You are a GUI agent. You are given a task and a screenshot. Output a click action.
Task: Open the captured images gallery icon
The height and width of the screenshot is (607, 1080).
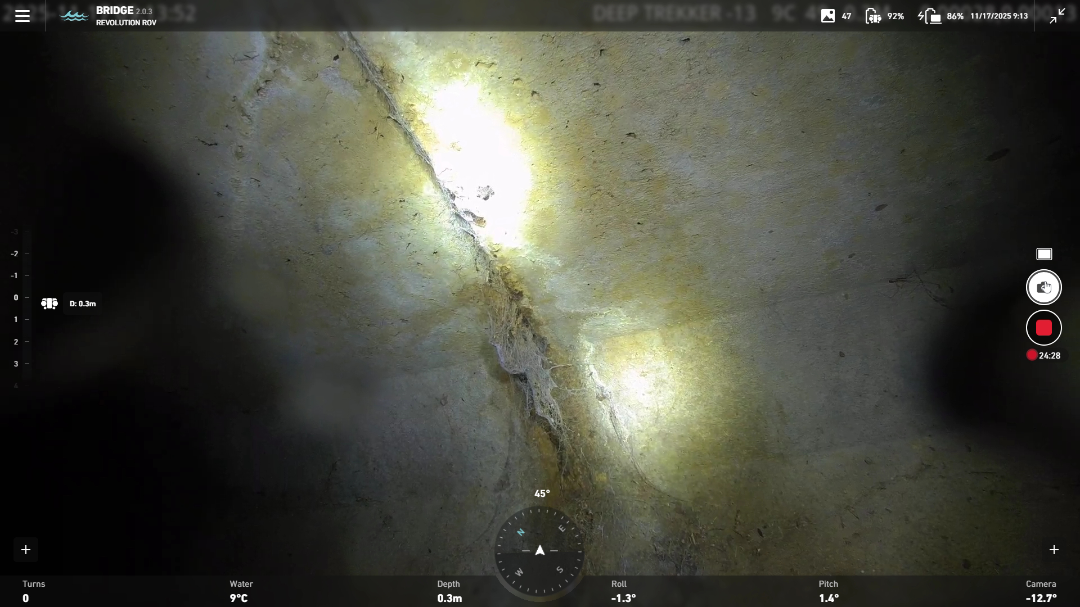[x=827, y=16]
